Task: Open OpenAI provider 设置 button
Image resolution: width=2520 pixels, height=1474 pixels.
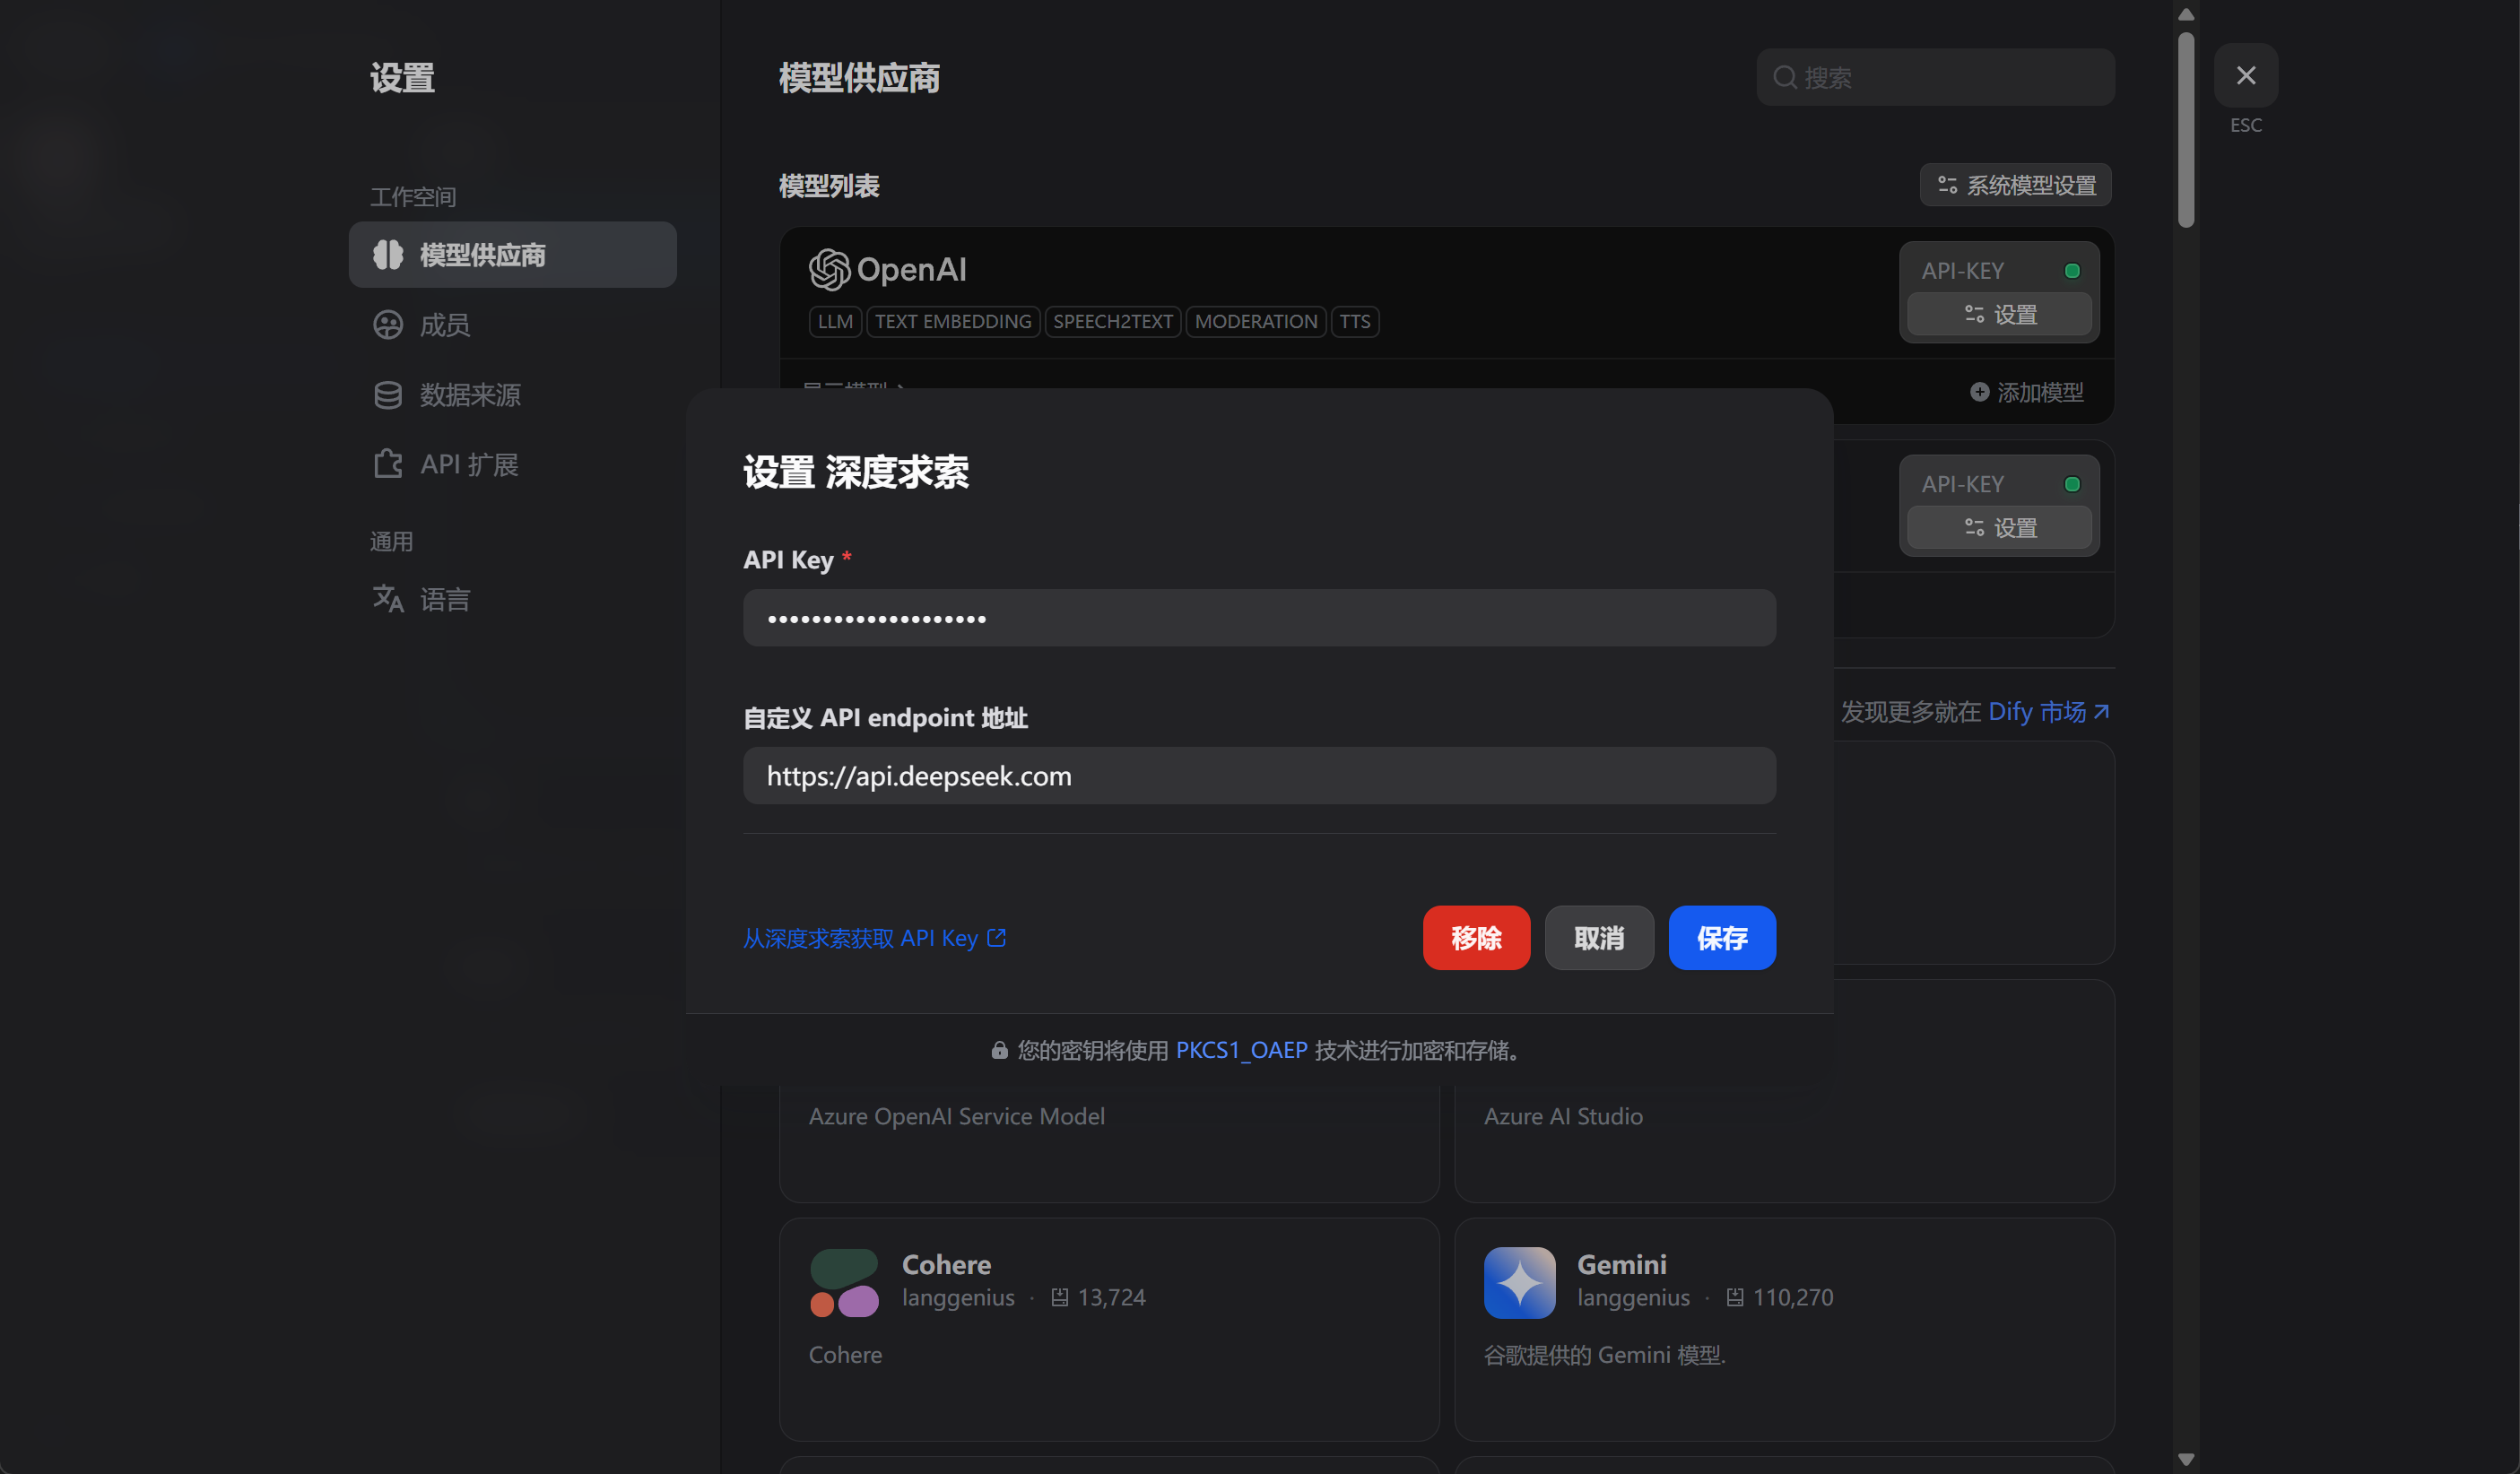Action: pos(2000,315)
